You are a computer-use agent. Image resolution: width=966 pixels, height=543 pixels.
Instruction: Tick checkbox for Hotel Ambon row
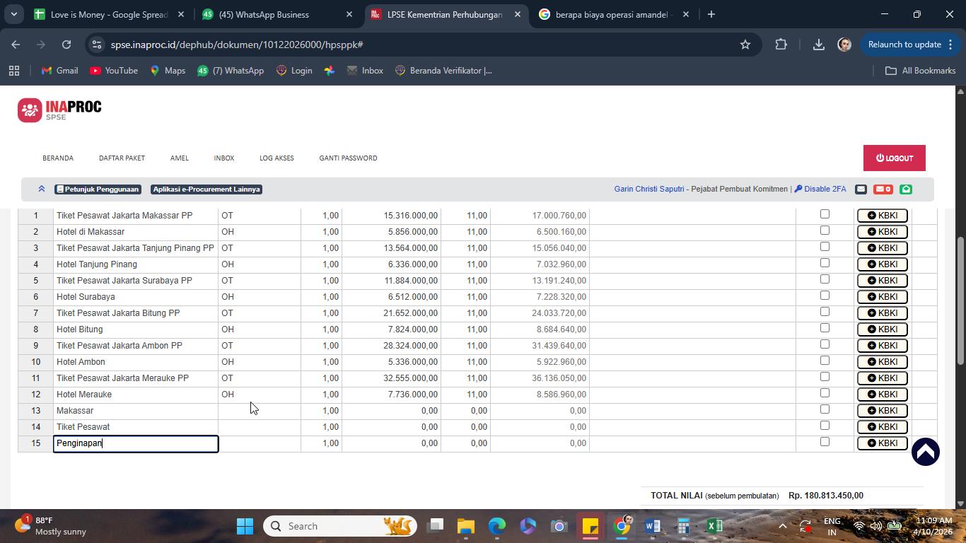click(825, 361)
